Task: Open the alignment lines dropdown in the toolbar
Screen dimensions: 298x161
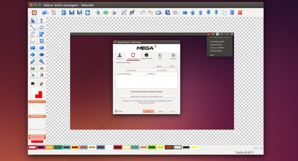Action: 179,13
